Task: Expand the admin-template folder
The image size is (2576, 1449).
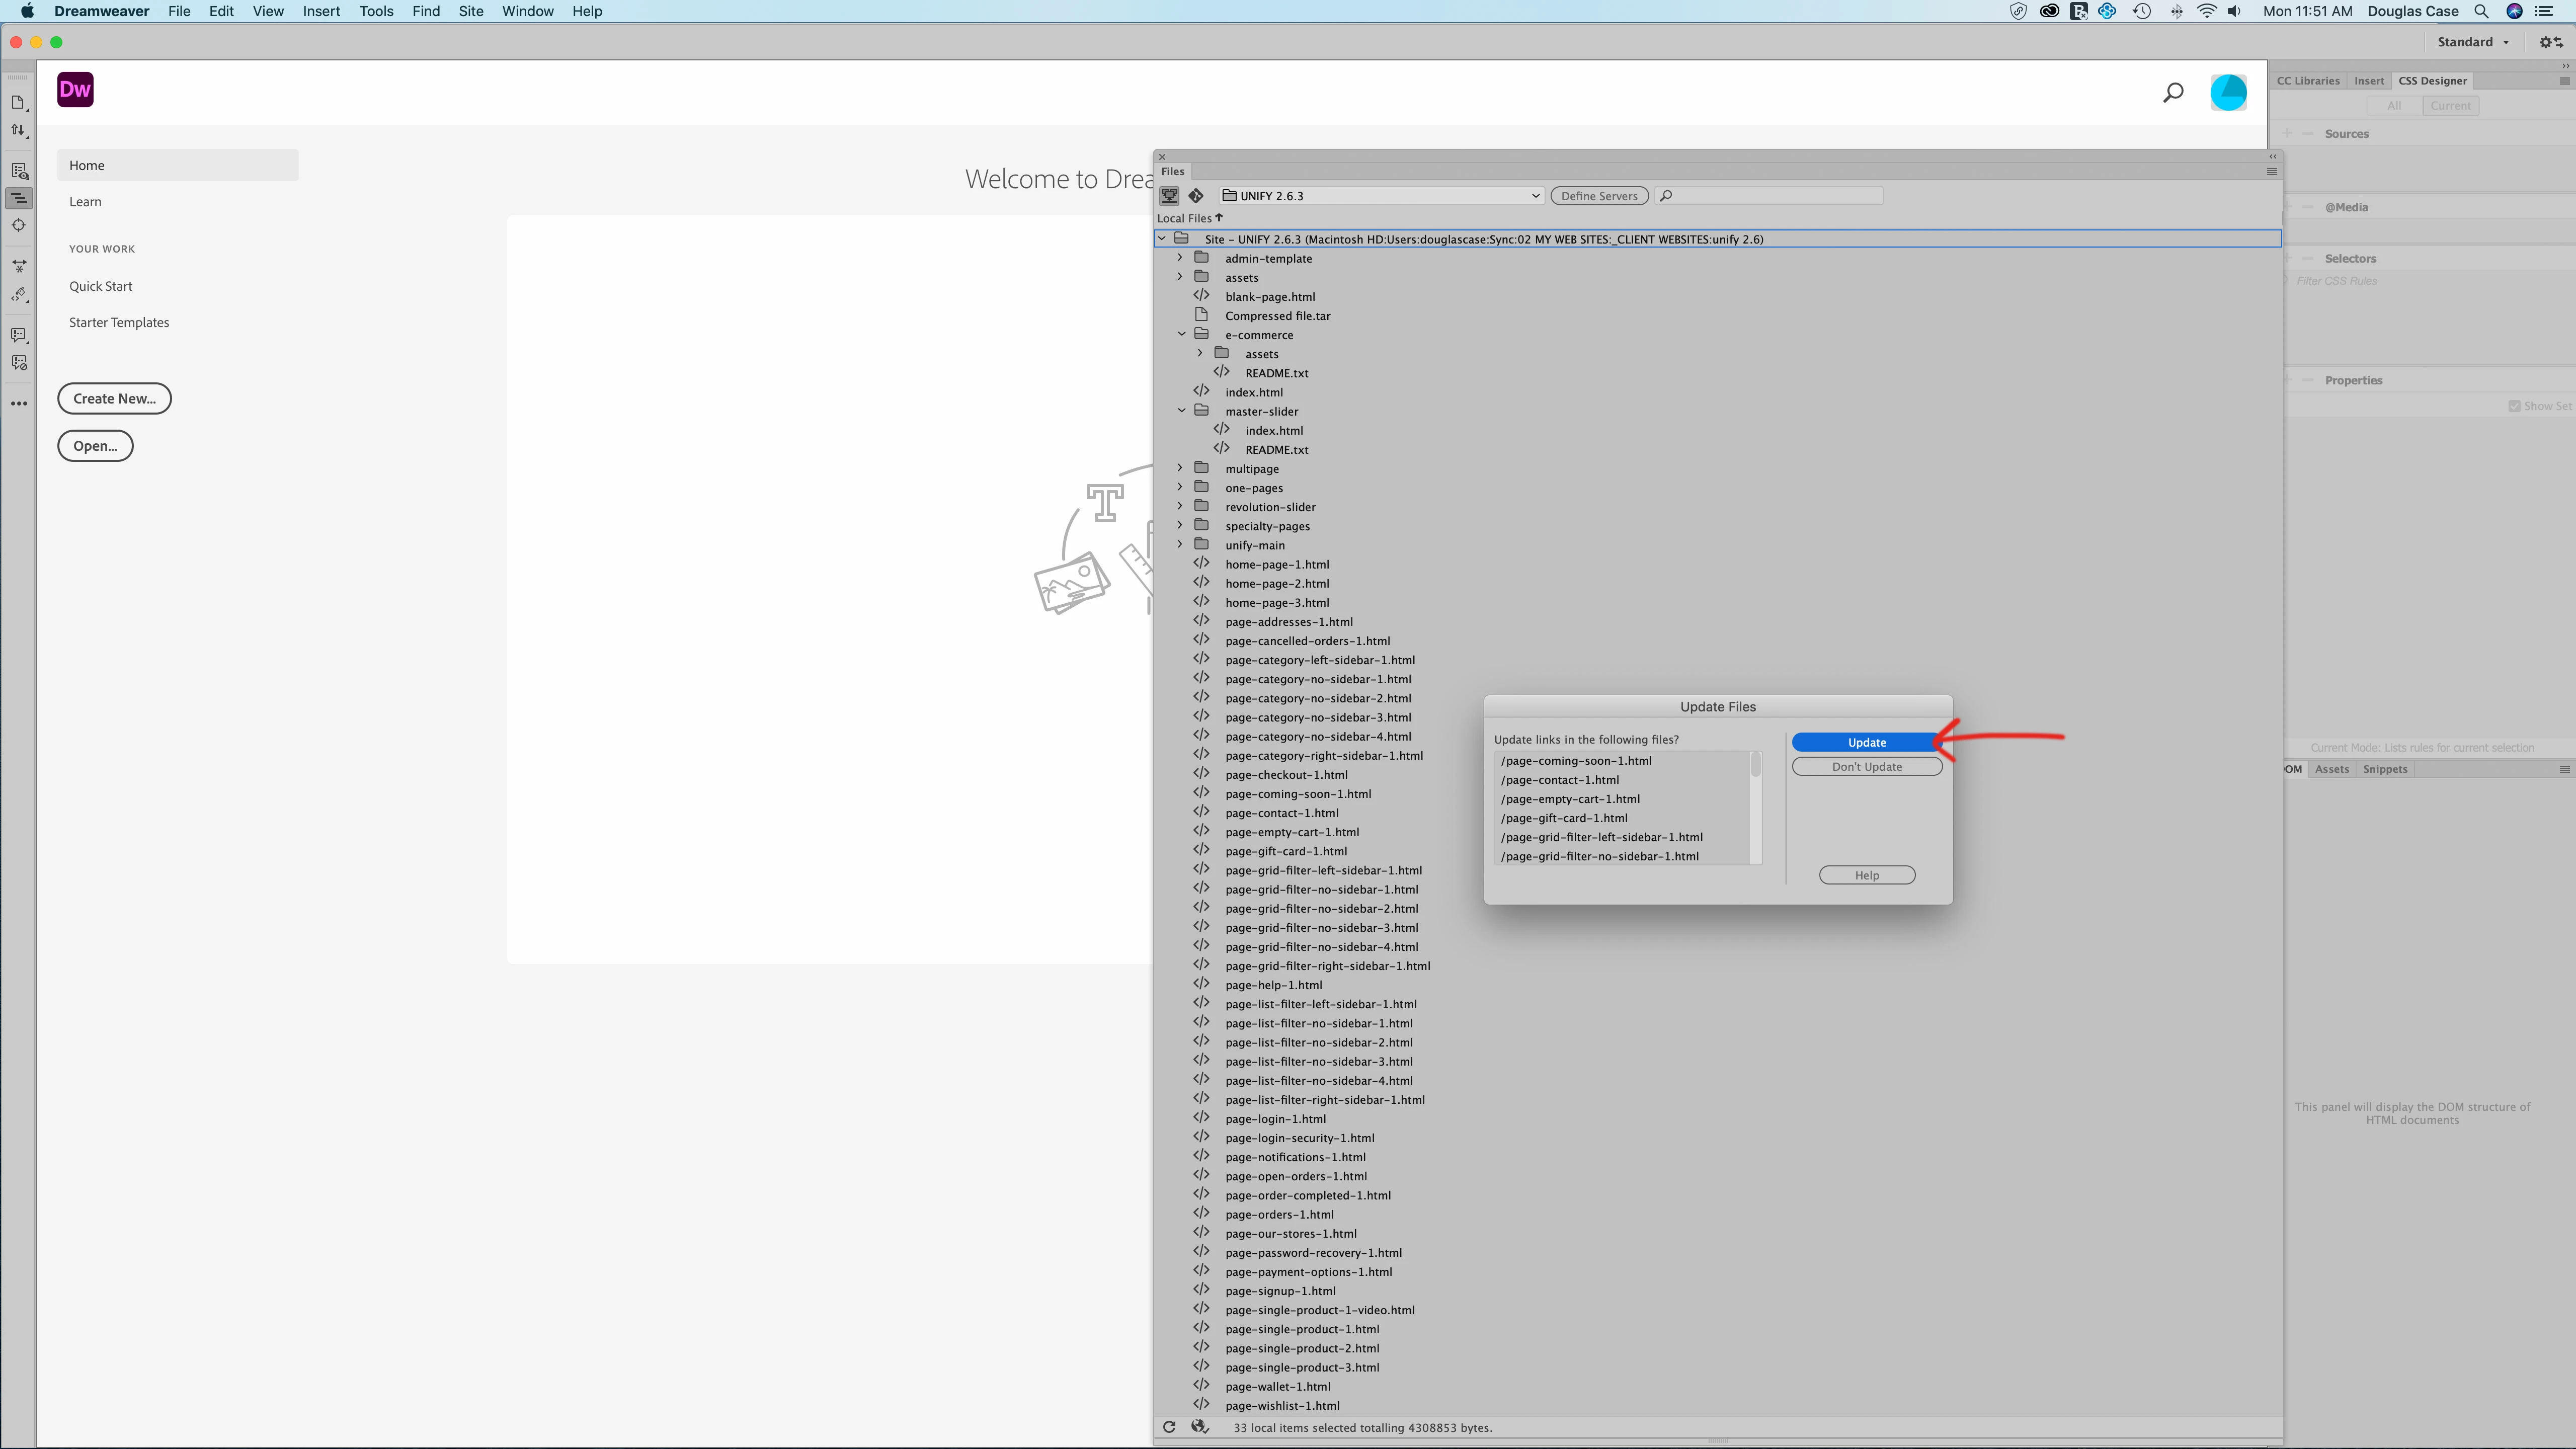Action: [x=1180, y=258]
